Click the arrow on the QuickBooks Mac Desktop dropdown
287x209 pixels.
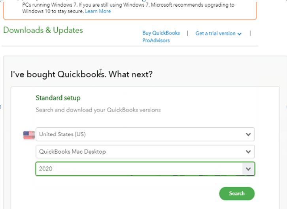click(248, 152)
